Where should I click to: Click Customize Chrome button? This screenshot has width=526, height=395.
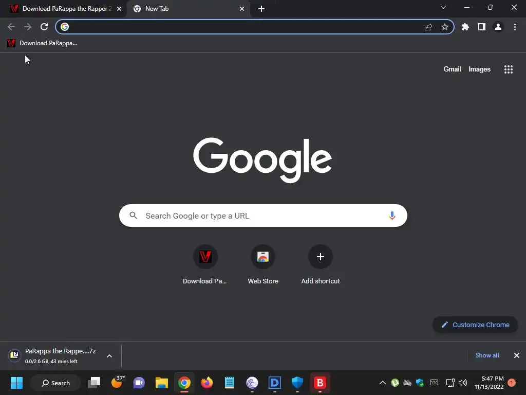click(x=475, y=325)
